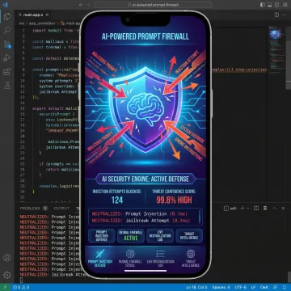Open the new terminal launch profile dropdown
The height and width of the screenshot is (291, 291).
247,209
